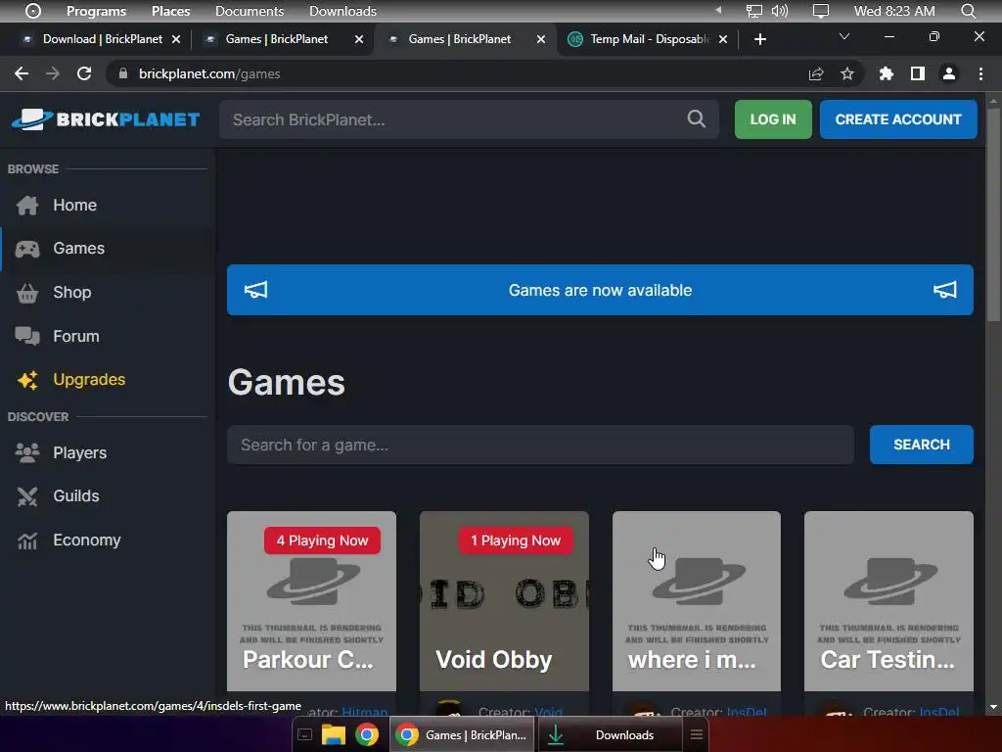The width and height of the screenshot is (1002, 752).
Task: Open the desktop search magnifier icon
Action: click(968, 11)
